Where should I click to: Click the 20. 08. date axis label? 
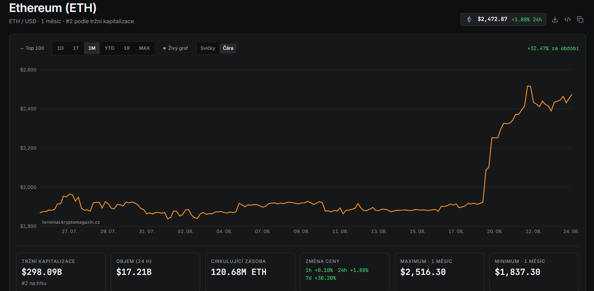[495, 232]
